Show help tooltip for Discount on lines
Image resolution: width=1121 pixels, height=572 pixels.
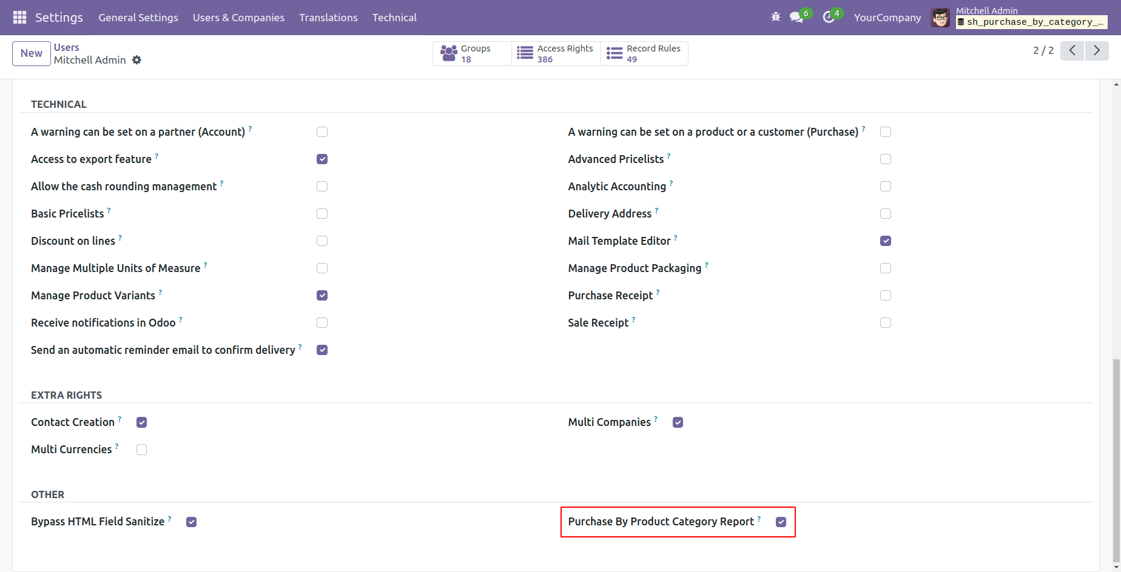click(120, 238)
